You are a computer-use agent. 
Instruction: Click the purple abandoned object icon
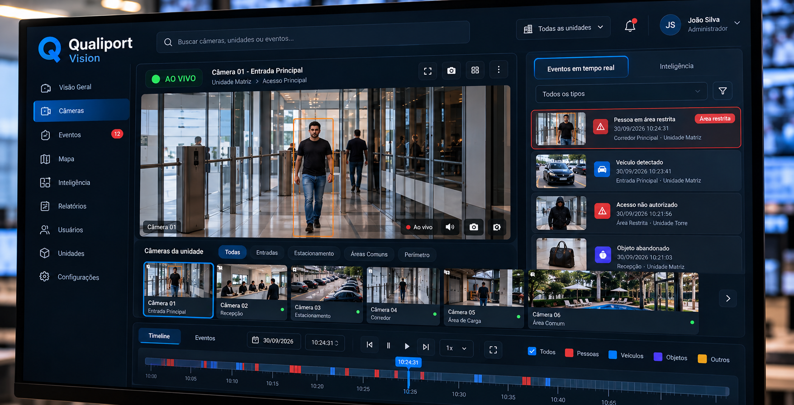603,255
